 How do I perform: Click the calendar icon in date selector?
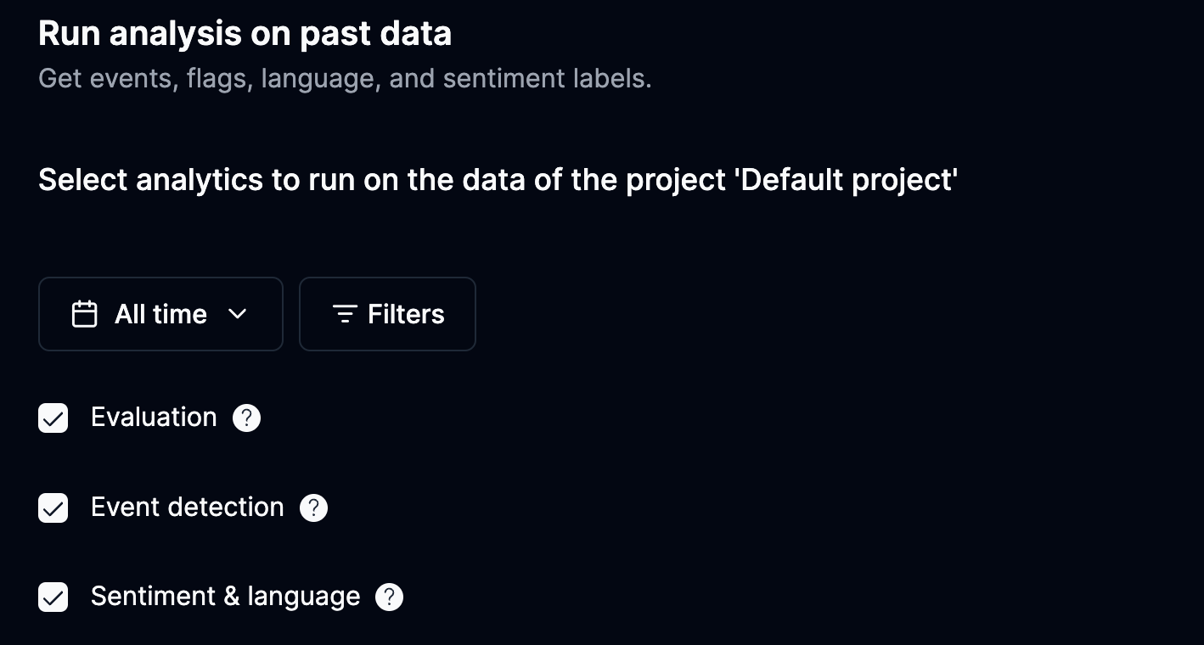coord(84,314)
